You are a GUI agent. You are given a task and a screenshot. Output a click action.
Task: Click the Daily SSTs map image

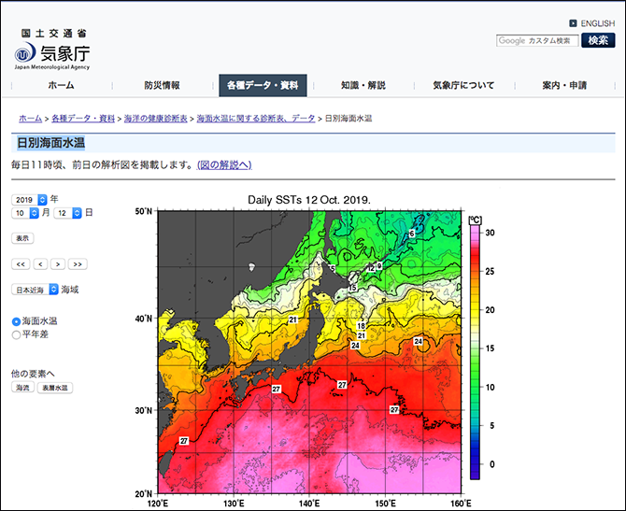[x=309, y=352]
